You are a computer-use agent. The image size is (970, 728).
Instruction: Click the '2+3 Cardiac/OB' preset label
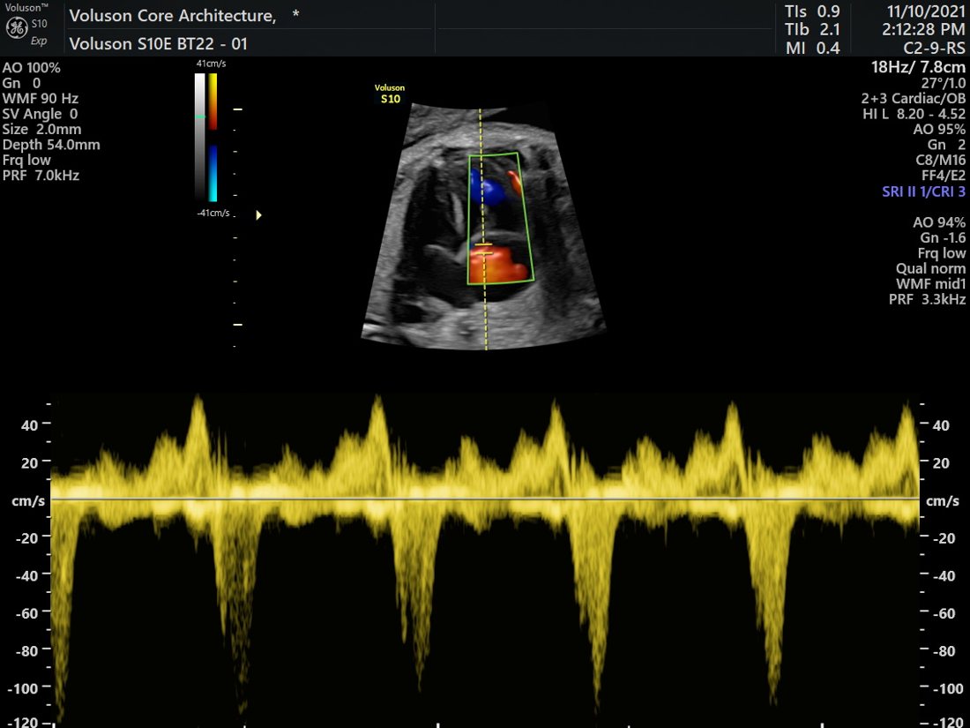pyautogui.click(x=913, y=99)
